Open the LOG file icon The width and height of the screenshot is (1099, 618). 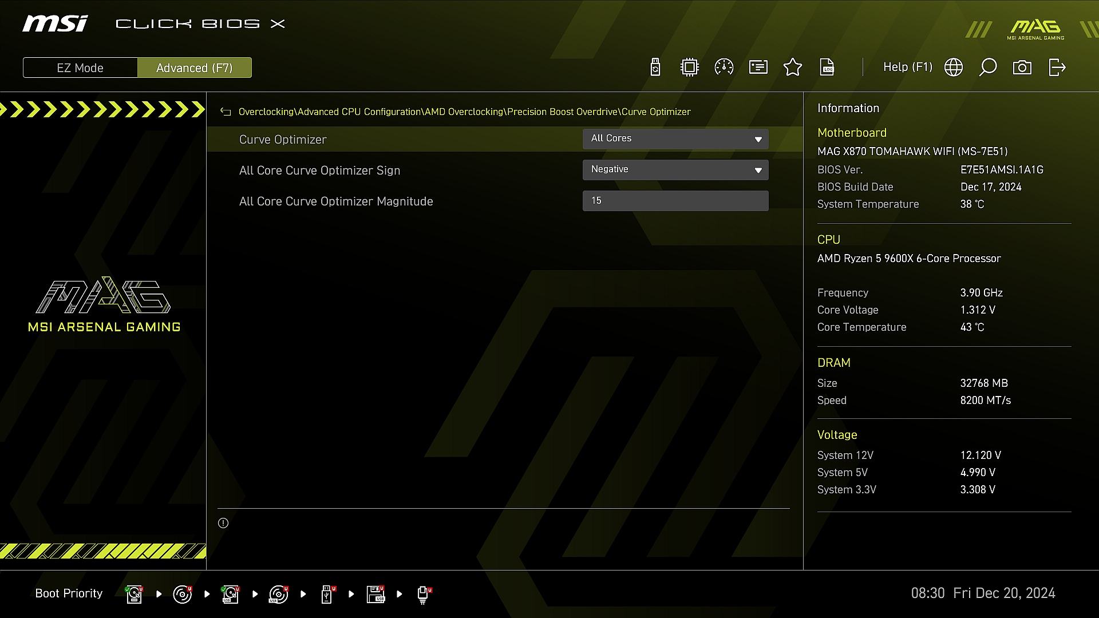827,68
